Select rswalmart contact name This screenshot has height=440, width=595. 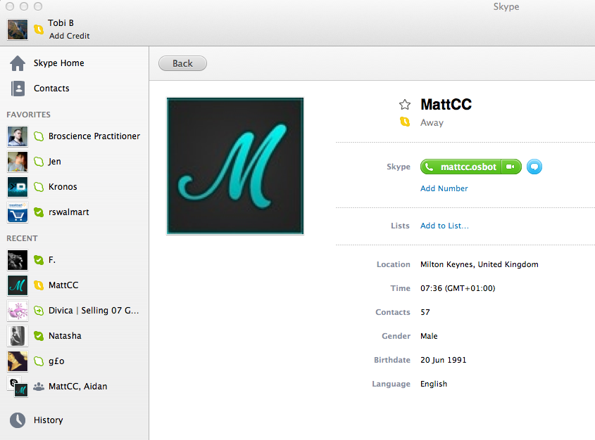(x=69, y=212)
